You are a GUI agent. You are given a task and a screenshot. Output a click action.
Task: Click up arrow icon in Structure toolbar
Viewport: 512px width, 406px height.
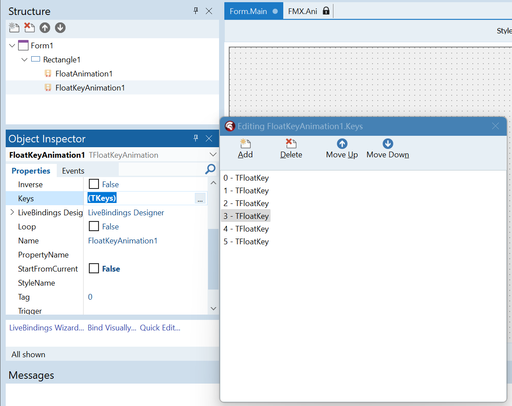click(45, 28)
